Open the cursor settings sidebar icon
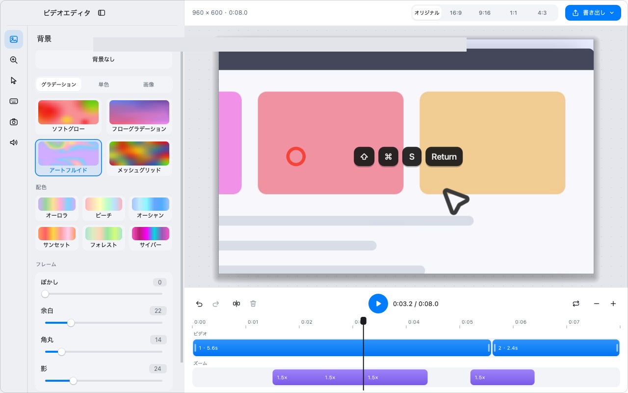This screenshot has width=628, height=393. [x=14, y=81]
